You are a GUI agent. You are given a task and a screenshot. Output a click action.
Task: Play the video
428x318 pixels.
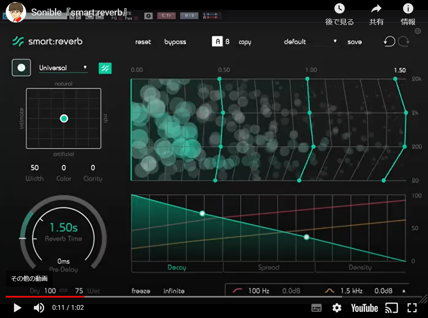tap(17, 308)
